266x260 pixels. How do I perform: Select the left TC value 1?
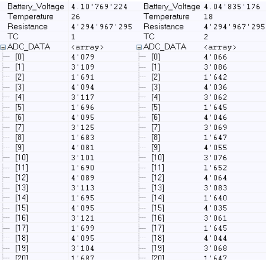click(x=73, y=37)
